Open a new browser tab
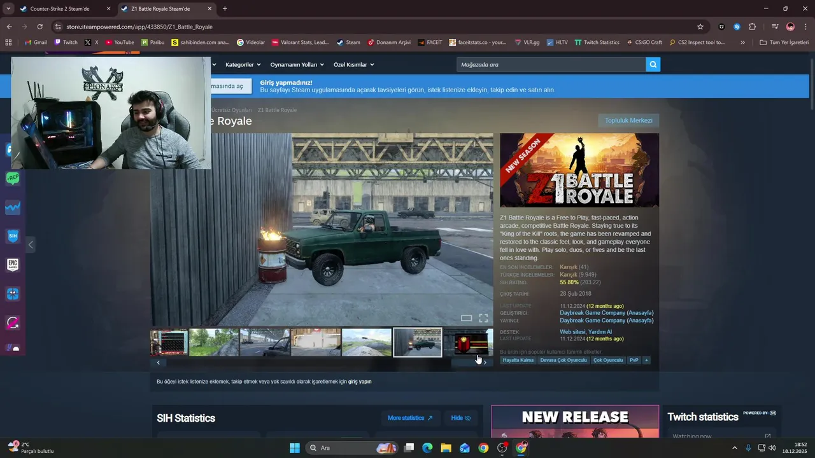This screenshot has height=458, width=815. [x=225, y=9]
